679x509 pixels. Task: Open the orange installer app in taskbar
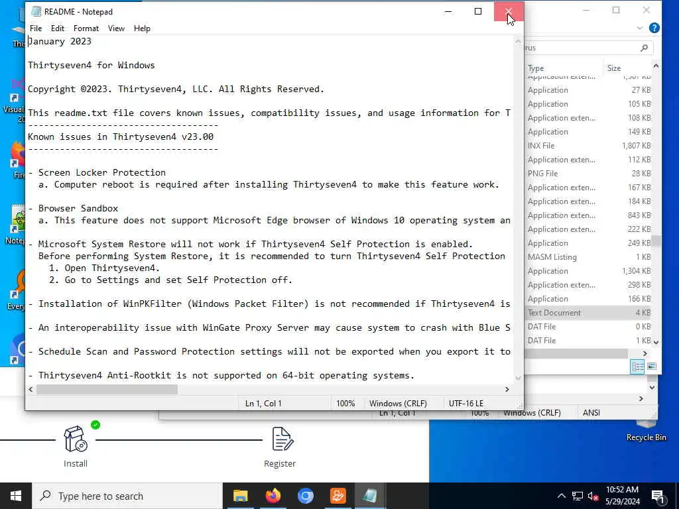pyautogui.click(x=338, y=496)
